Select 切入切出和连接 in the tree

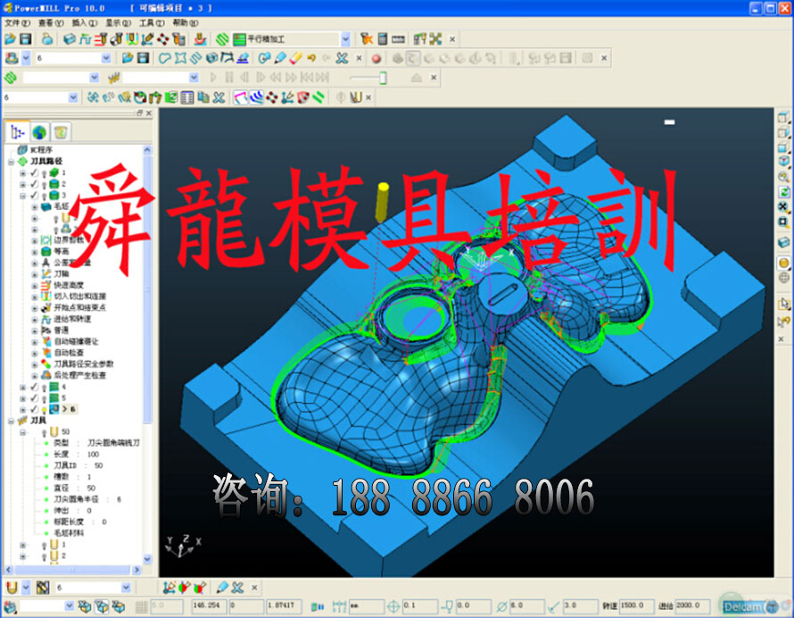[79, 296]
